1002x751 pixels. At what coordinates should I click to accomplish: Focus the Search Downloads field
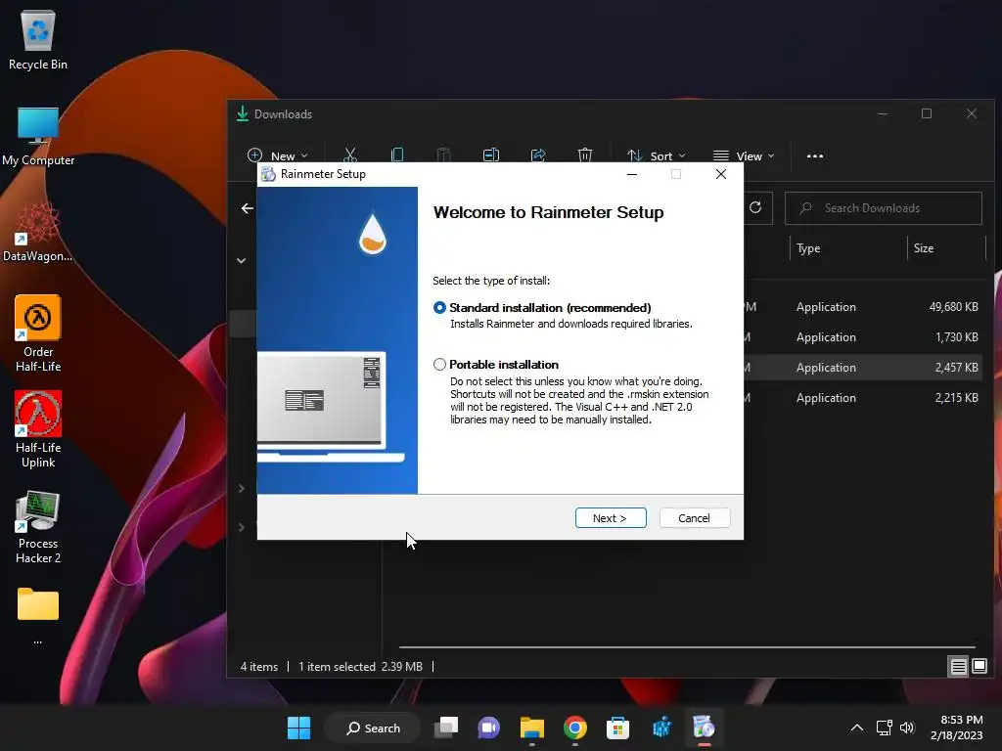pos(884,208)
